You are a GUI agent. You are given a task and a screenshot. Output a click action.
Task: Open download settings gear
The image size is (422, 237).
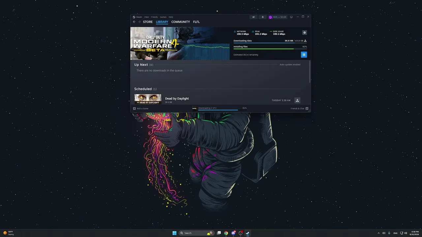(305, 33)
